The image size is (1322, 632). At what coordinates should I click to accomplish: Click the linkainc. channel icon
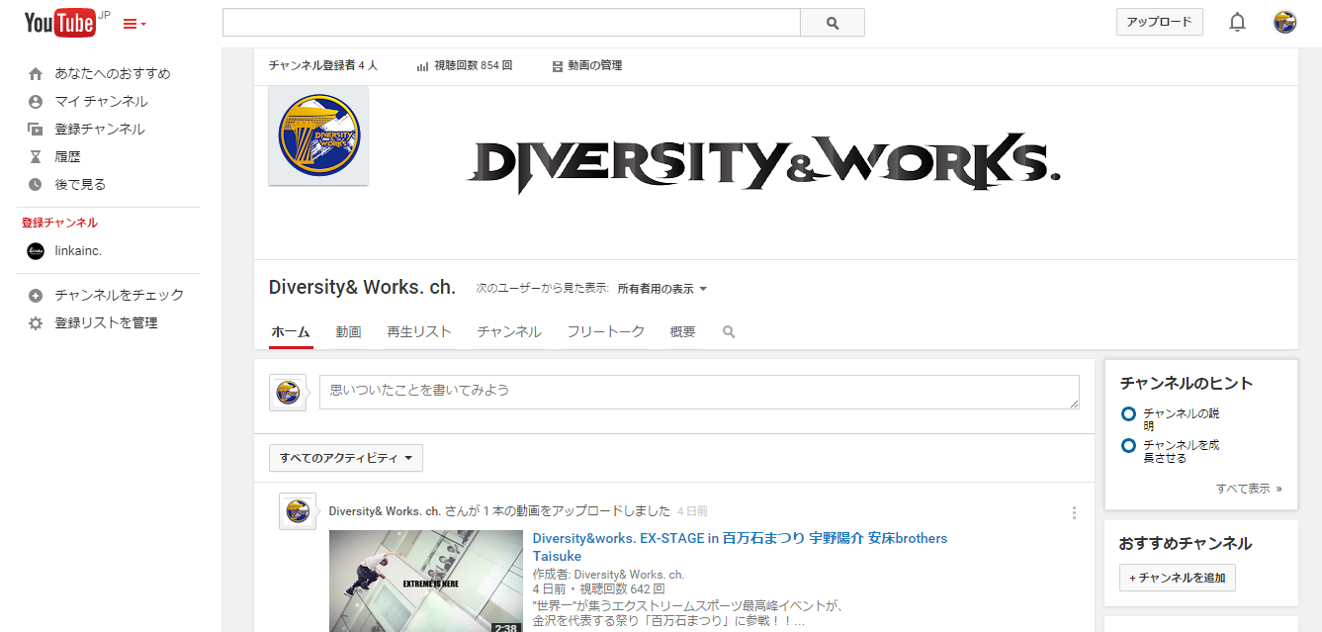(x=36, y=251)
